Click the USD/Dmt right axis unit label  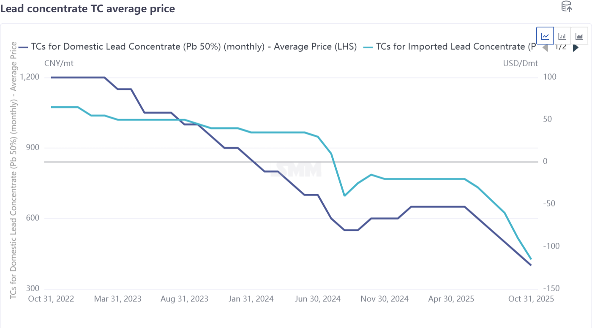pos(520,63)
